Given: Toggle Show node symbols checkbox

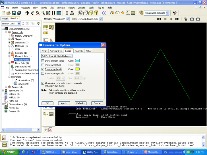Looking at the screenshot, I should 43,74.
